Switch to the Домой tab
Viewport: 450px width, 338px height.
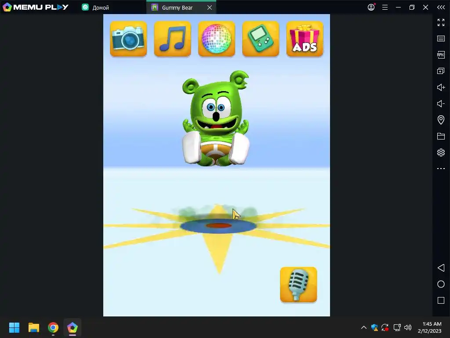[x=95, y=7]
